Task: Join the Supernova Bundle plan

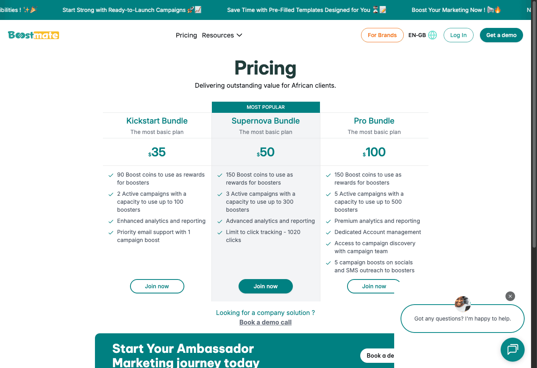Action: [265, 286]
